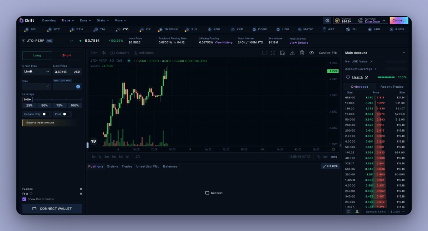Open the View History link
The height and width of the screenshot is (231, 428).
224,42
